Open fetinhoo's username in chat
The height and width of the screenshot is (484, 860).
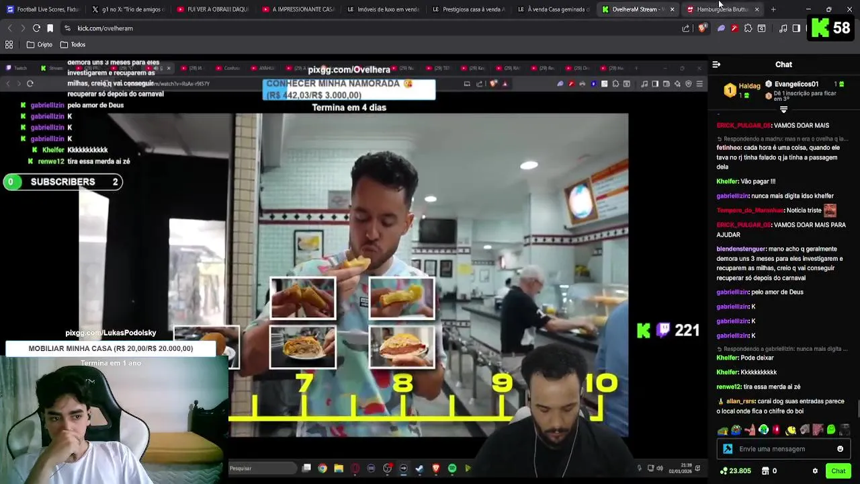coord(729,147)
